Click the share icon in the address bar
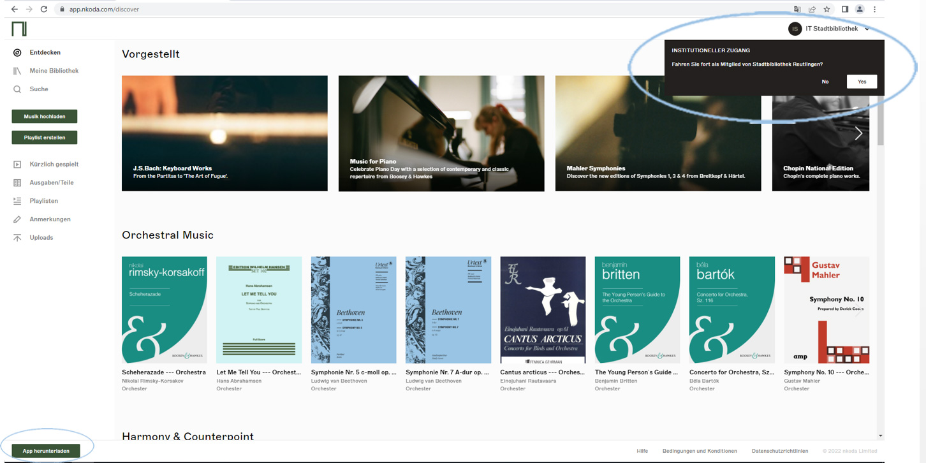This screenshot has height=463, width=926. click(812, 10)
